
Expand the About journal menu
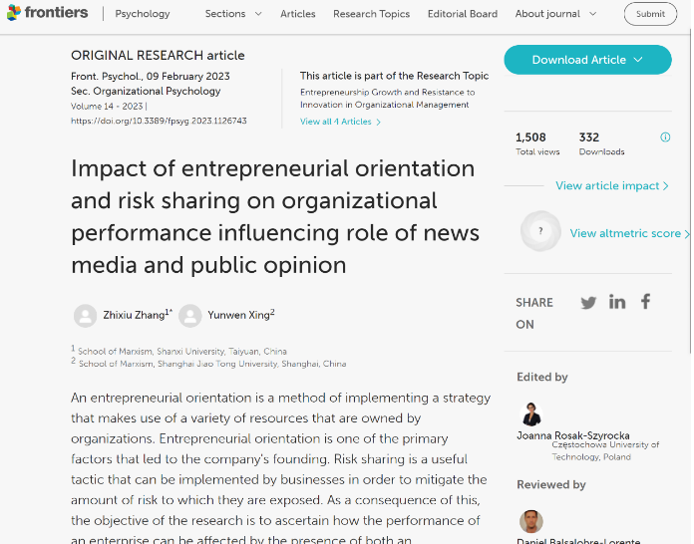tap(555, 14)
